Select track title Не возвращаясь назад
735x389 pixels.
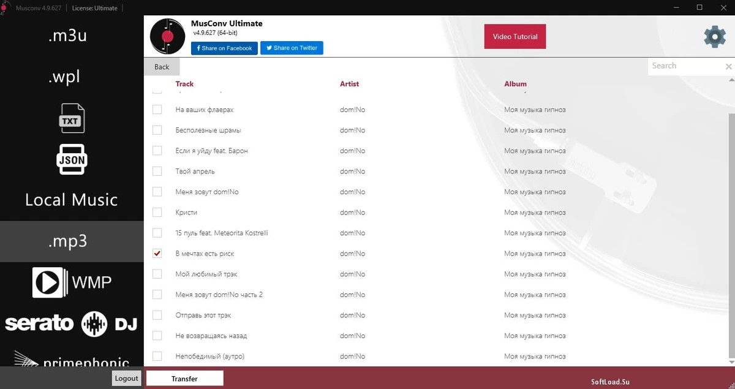pos(211,336)
